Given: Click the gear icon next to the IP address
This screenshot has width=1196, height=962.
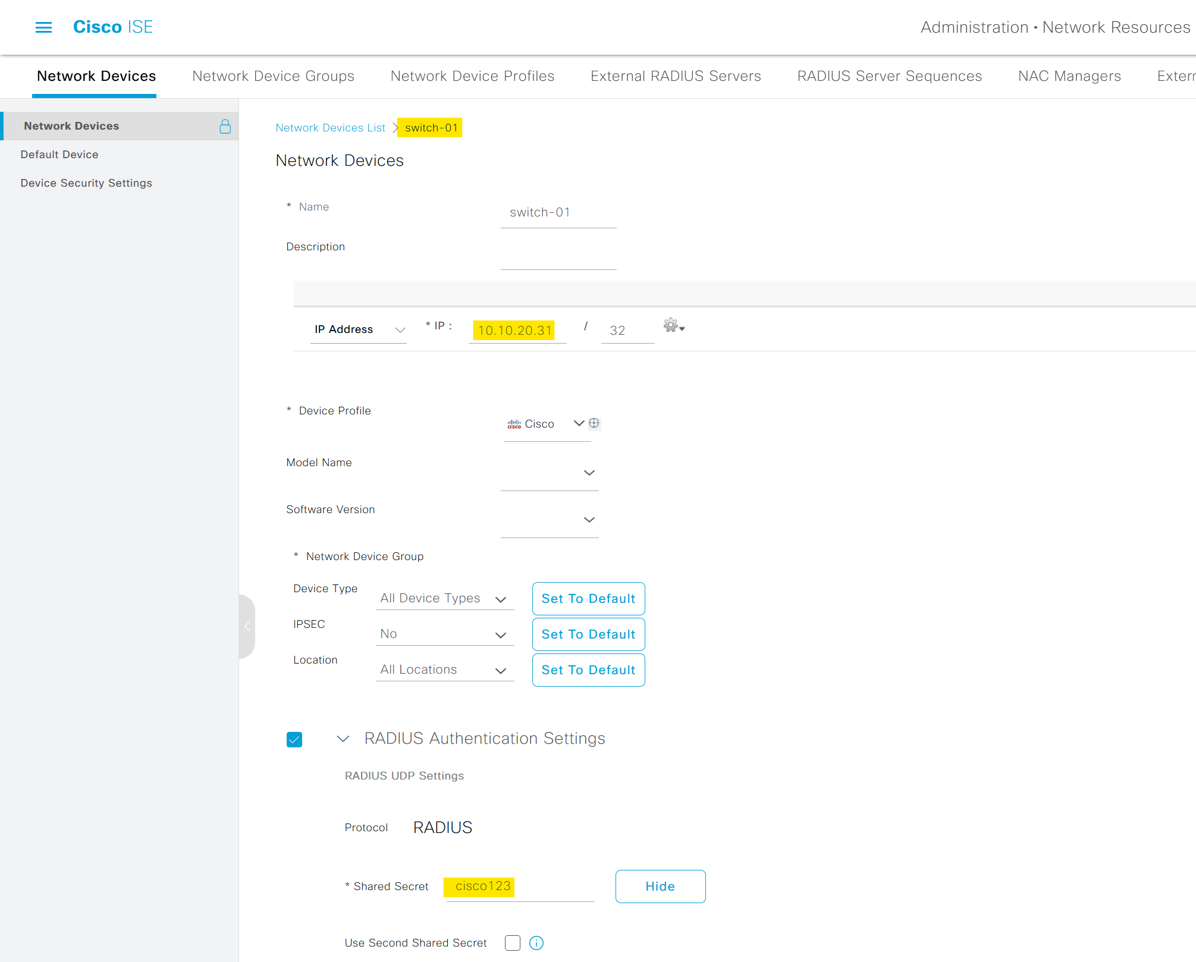Looking at the screenshot, I should tap(670, 326).
